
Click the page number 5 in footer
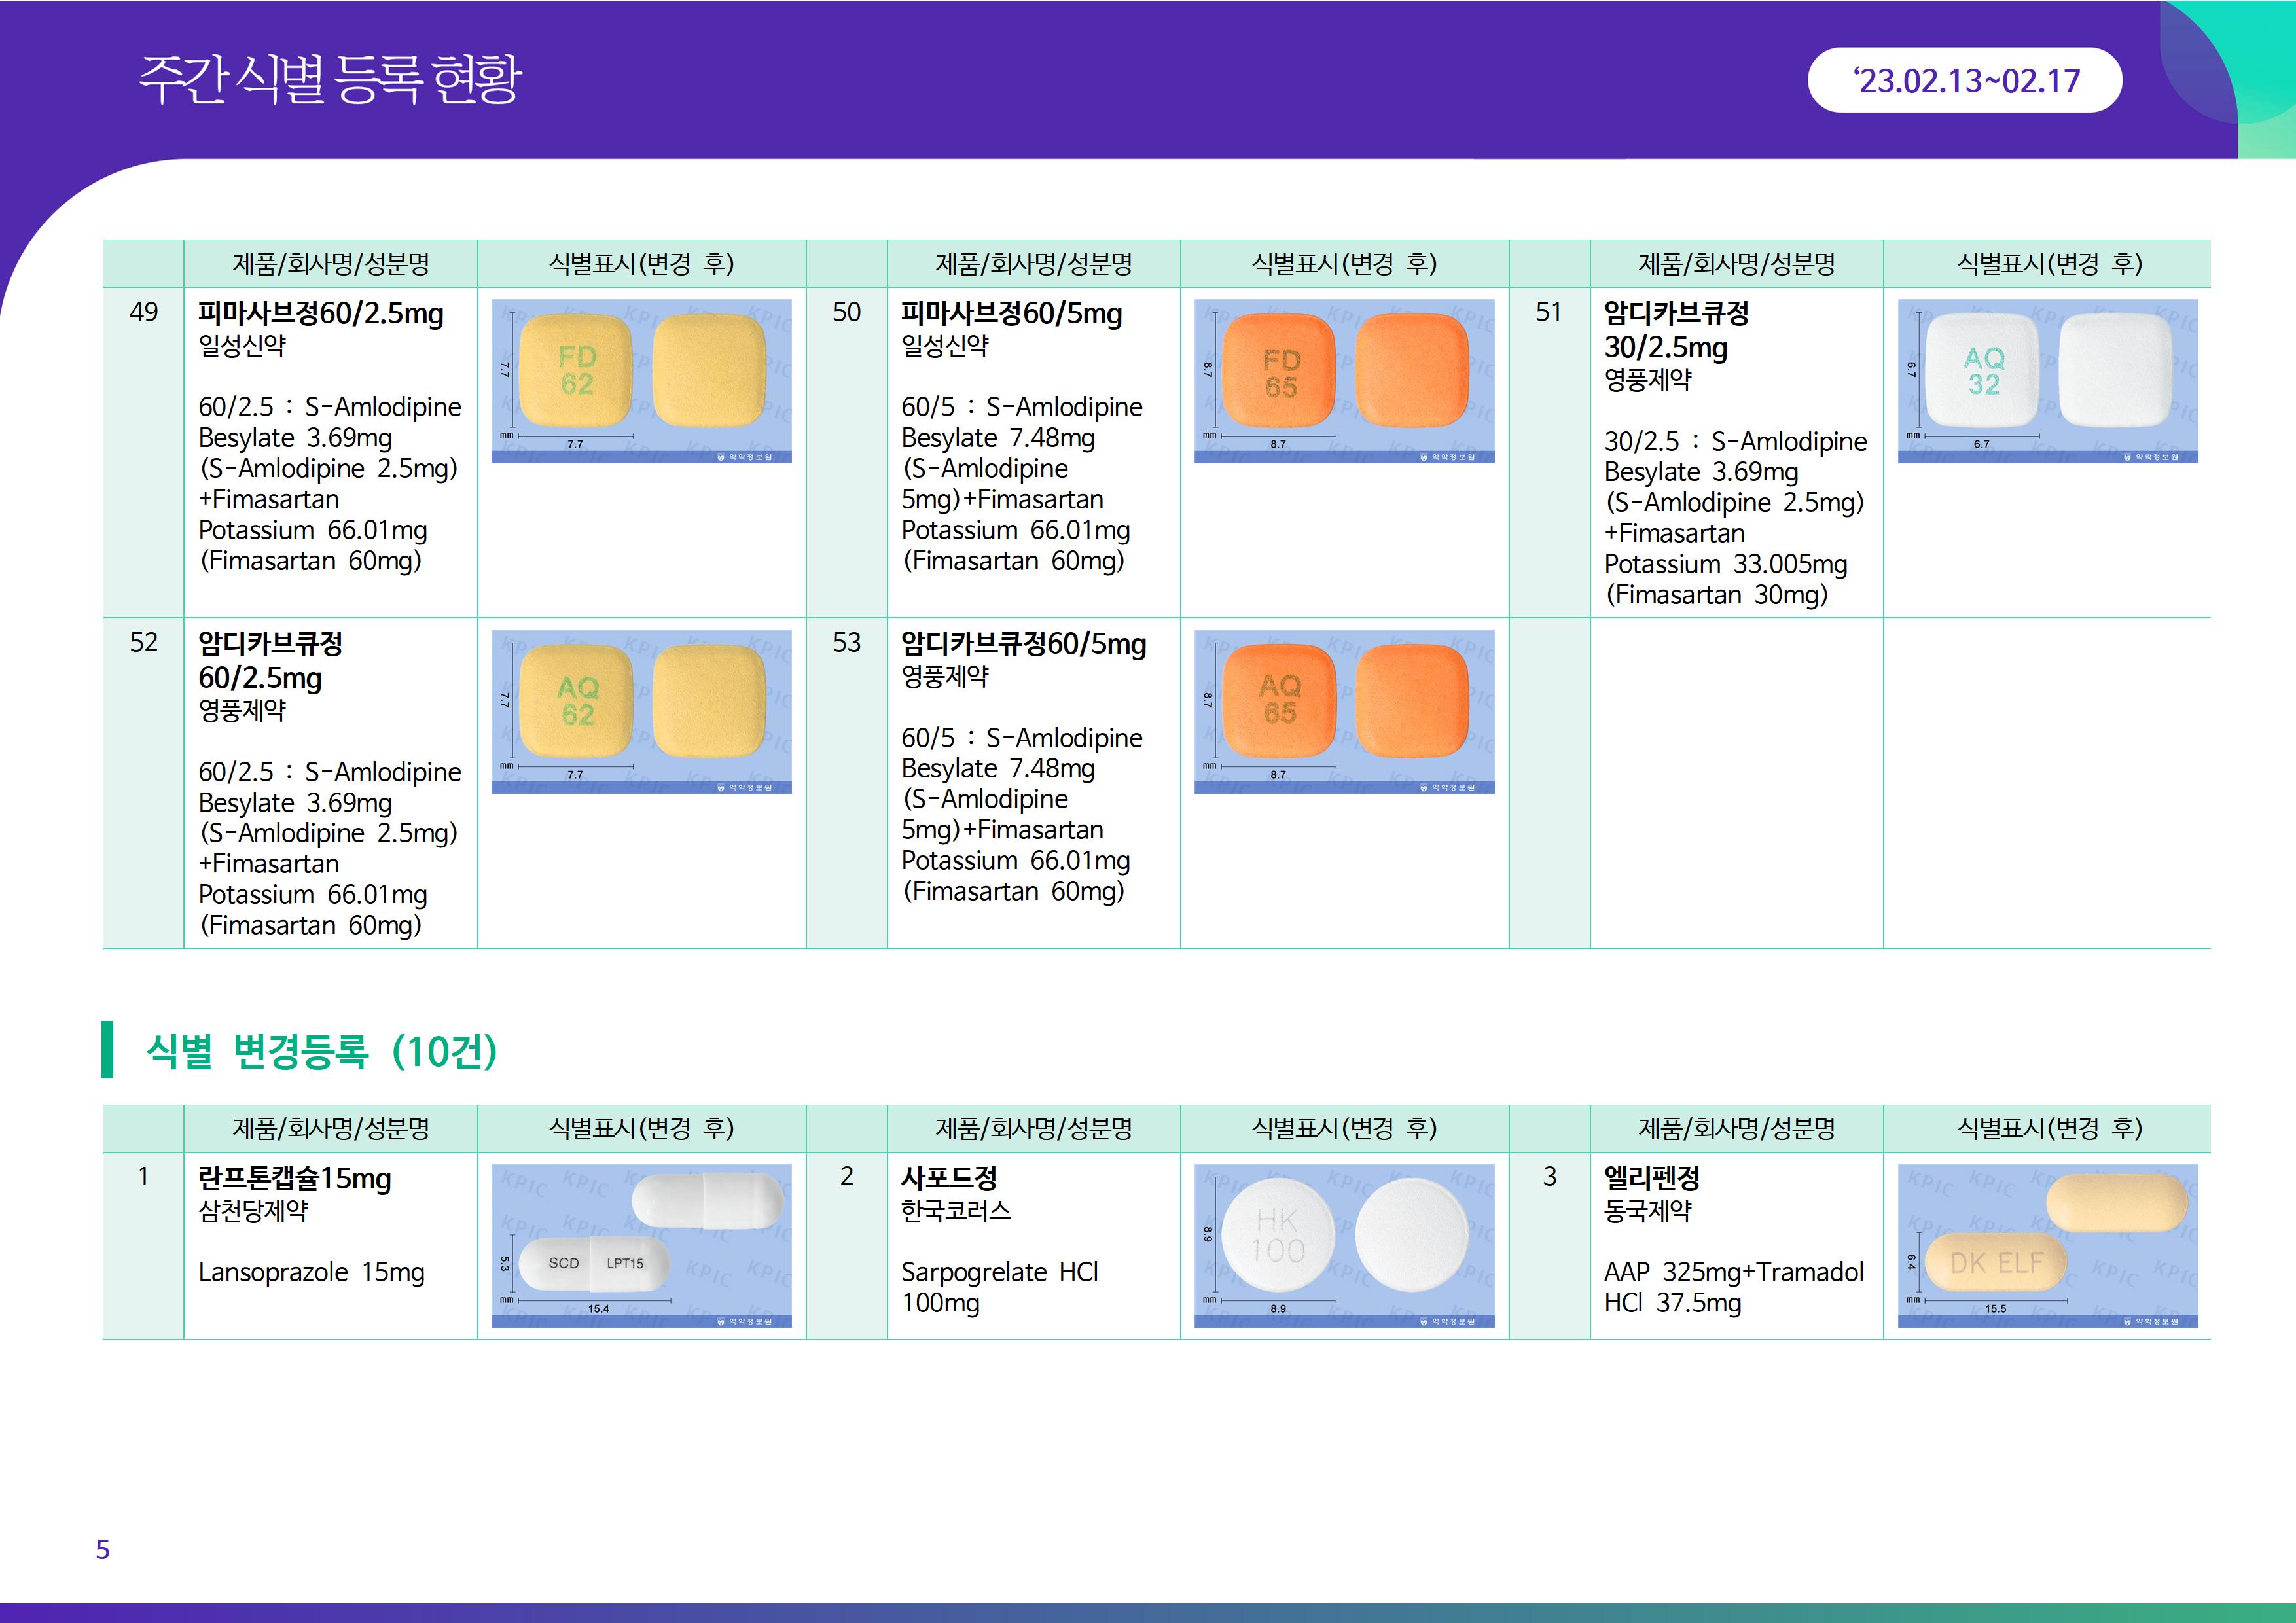click(102, 1549)
